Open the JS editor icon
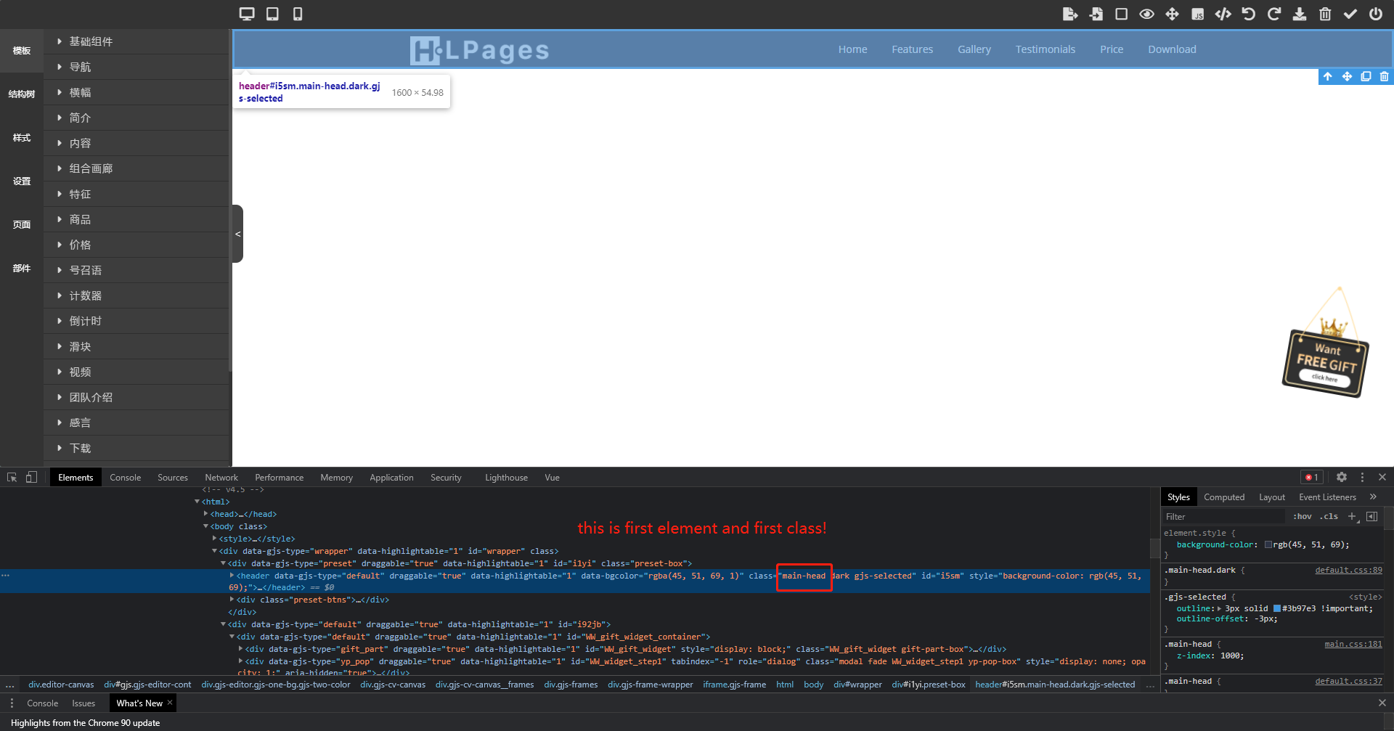 1198,14
